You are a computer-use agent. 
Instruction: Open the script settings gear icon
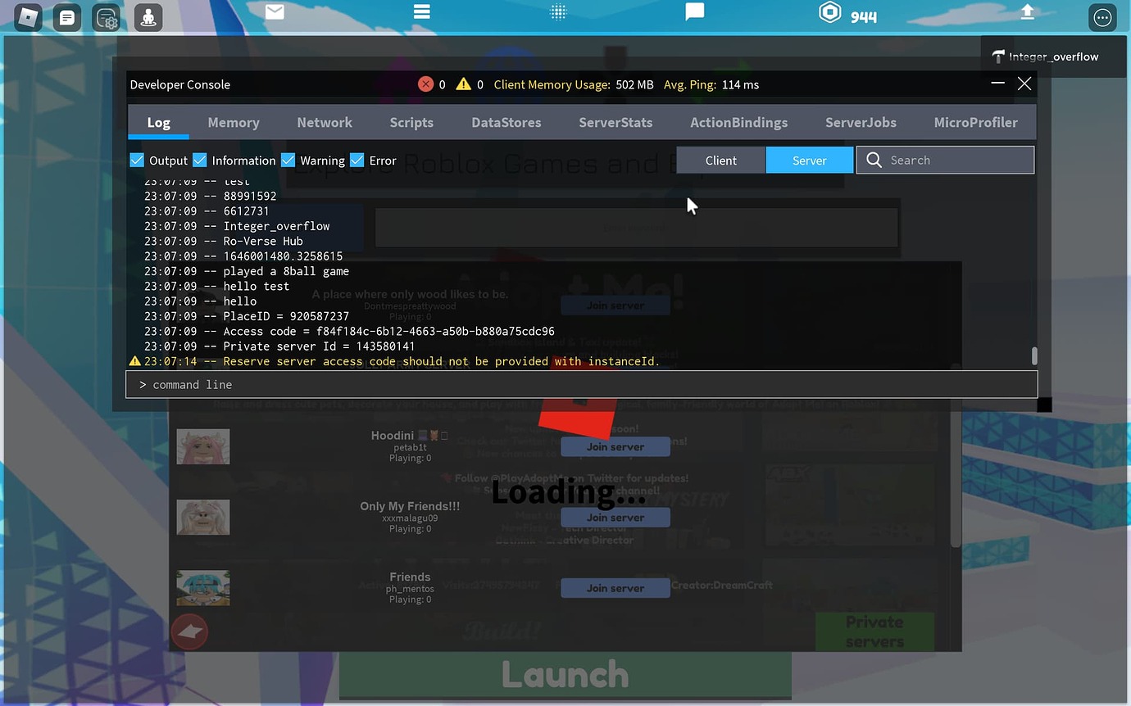pyautogui.click(x=107, y=17)
